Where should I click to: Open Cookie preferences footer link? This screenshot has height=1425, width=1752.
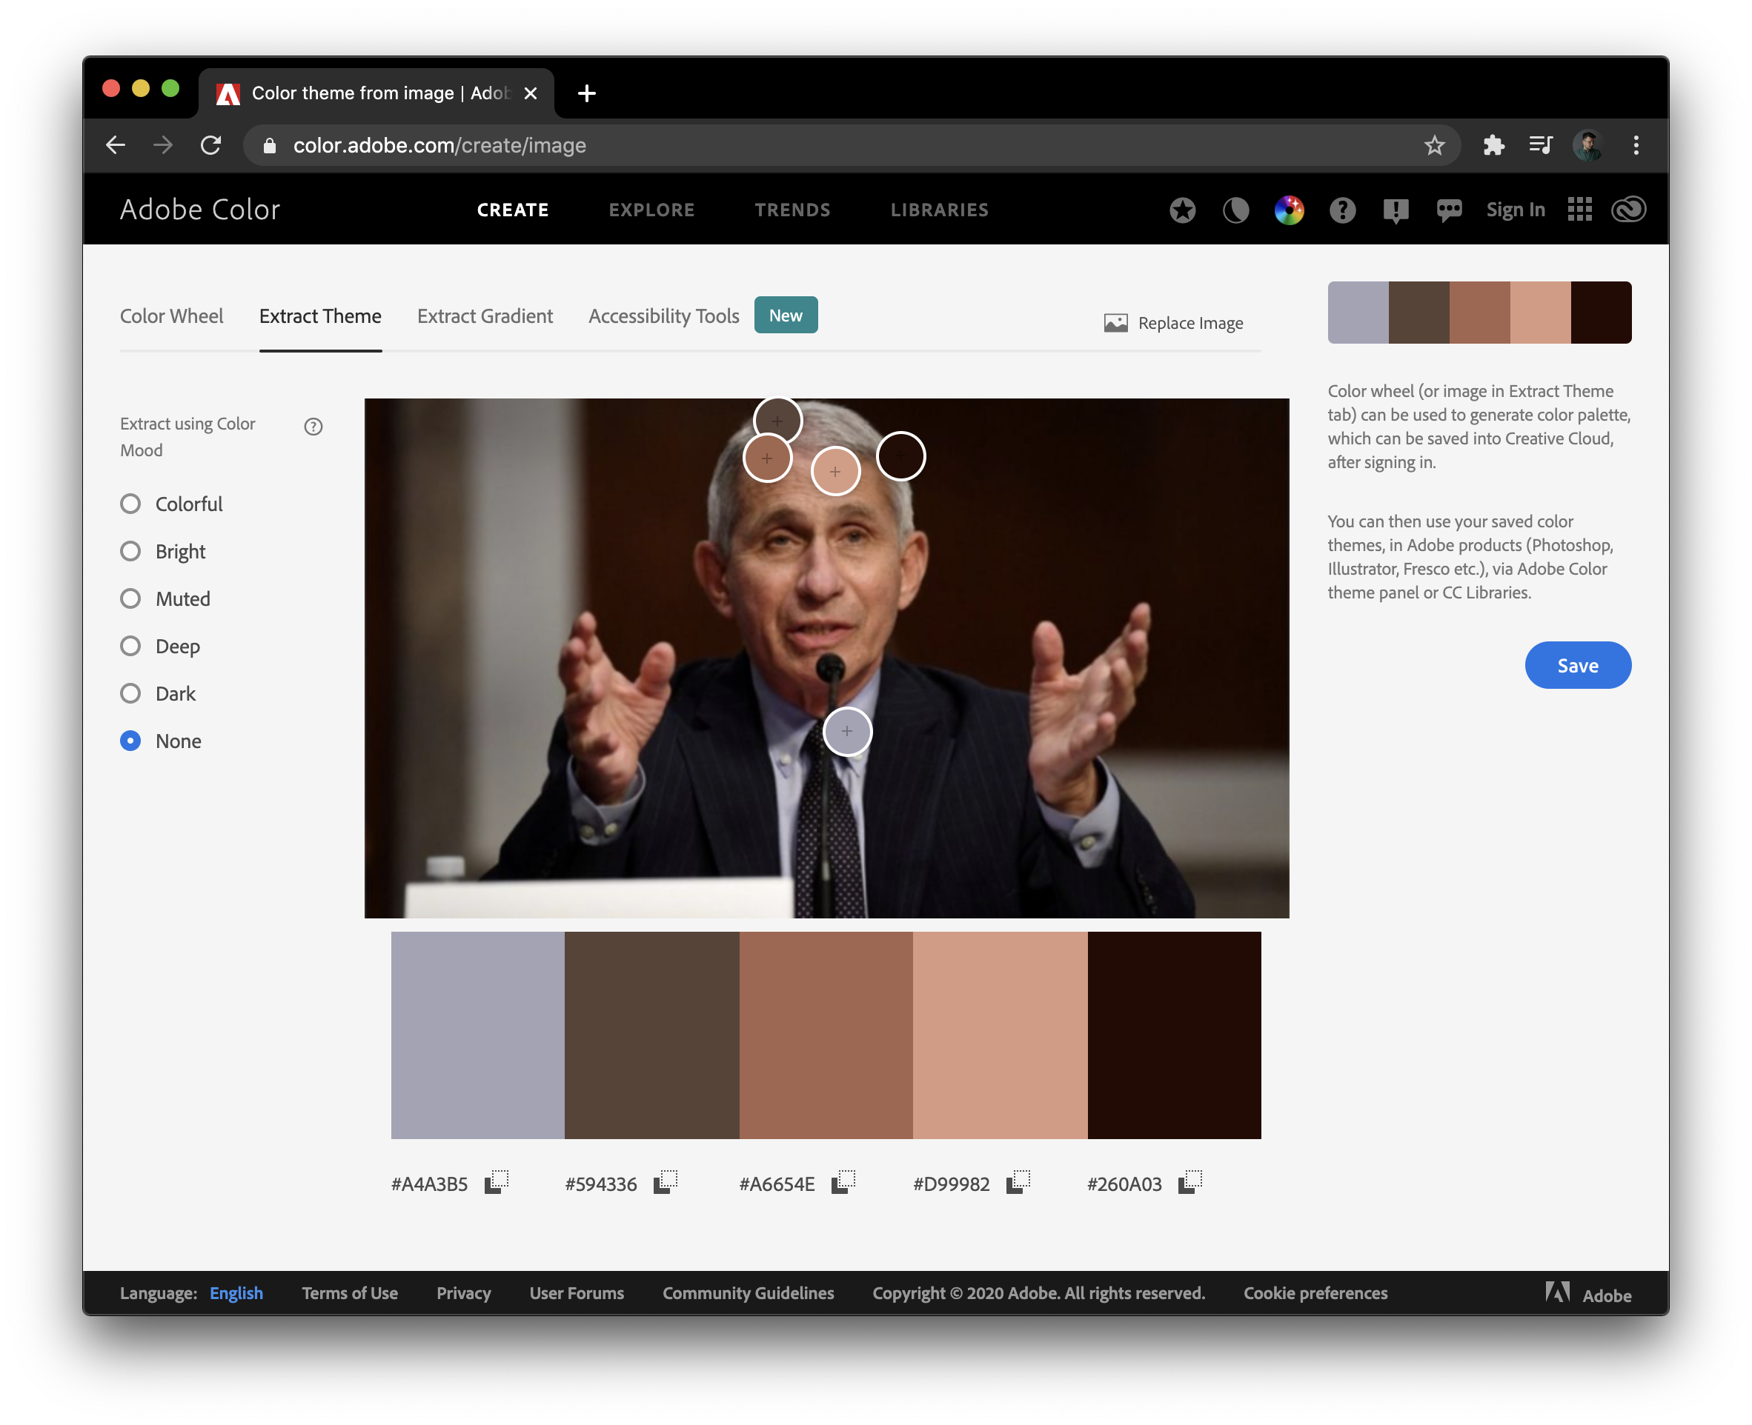point(1315,1293)
